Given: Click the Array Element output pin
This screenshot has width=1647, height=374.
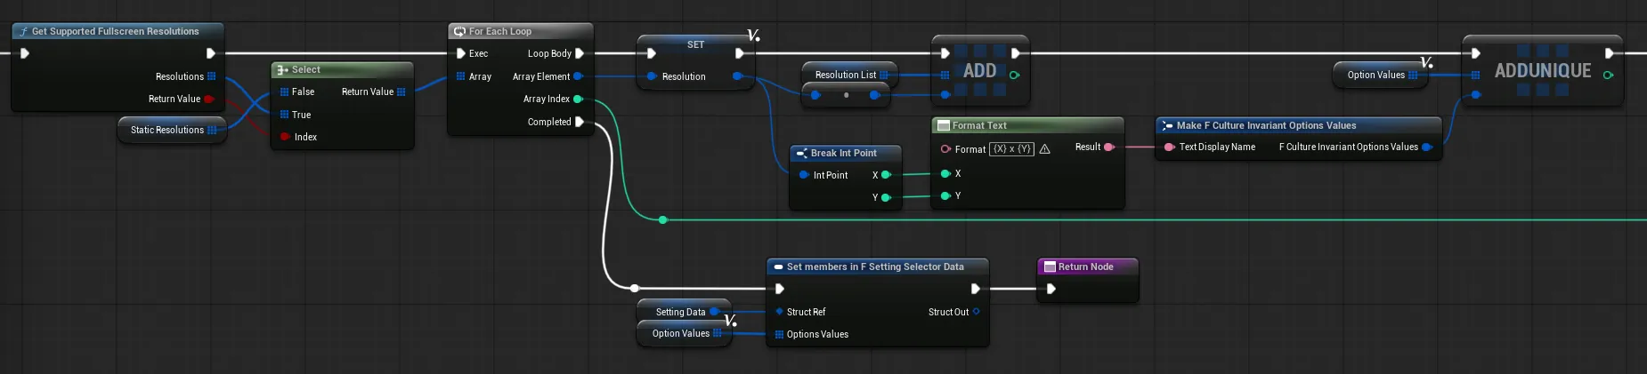Looking at the screenshot, I should tap(578, 76).
